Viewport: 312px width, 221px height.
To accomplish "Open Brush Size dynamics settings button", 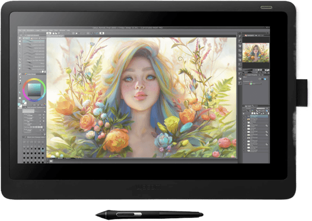I will pyautogui.click(x=44, y=115).
